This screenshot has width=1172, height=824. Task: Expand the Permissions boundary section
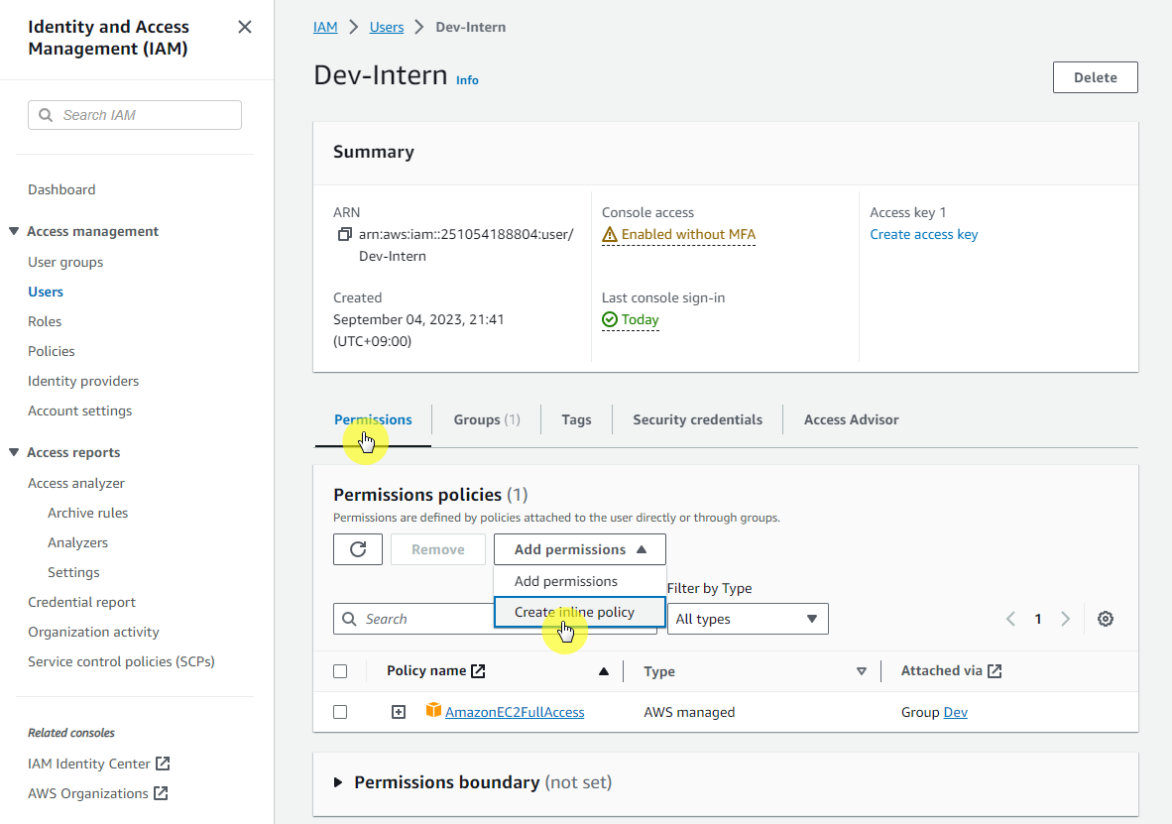(x=338, y=782)
